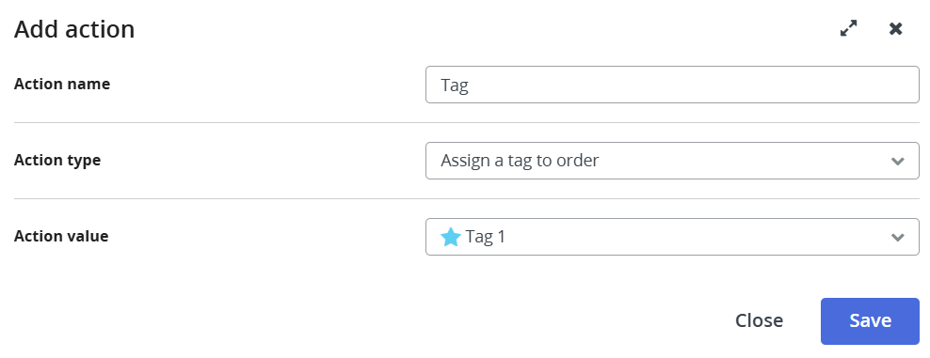Click the 'Tag 1' value text
The width and height of the screenshot is (930, 358).
(485, 237)
